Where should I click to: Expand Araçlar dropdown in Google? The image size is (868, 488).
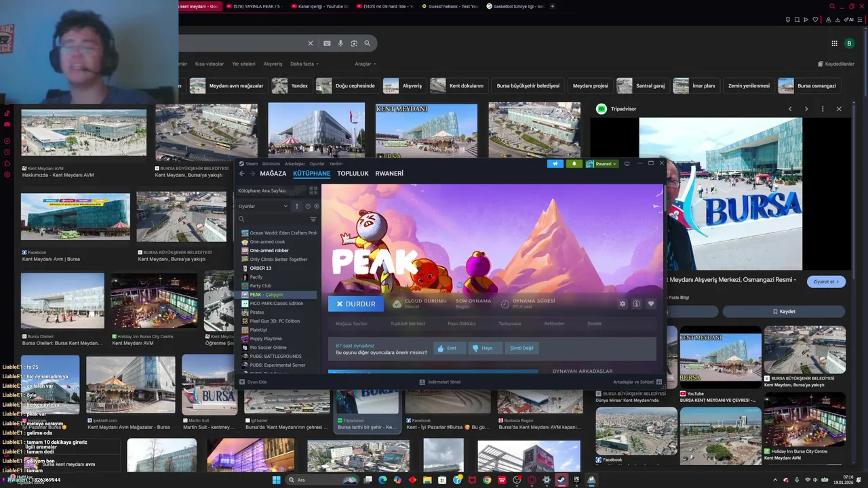point(366,64)
